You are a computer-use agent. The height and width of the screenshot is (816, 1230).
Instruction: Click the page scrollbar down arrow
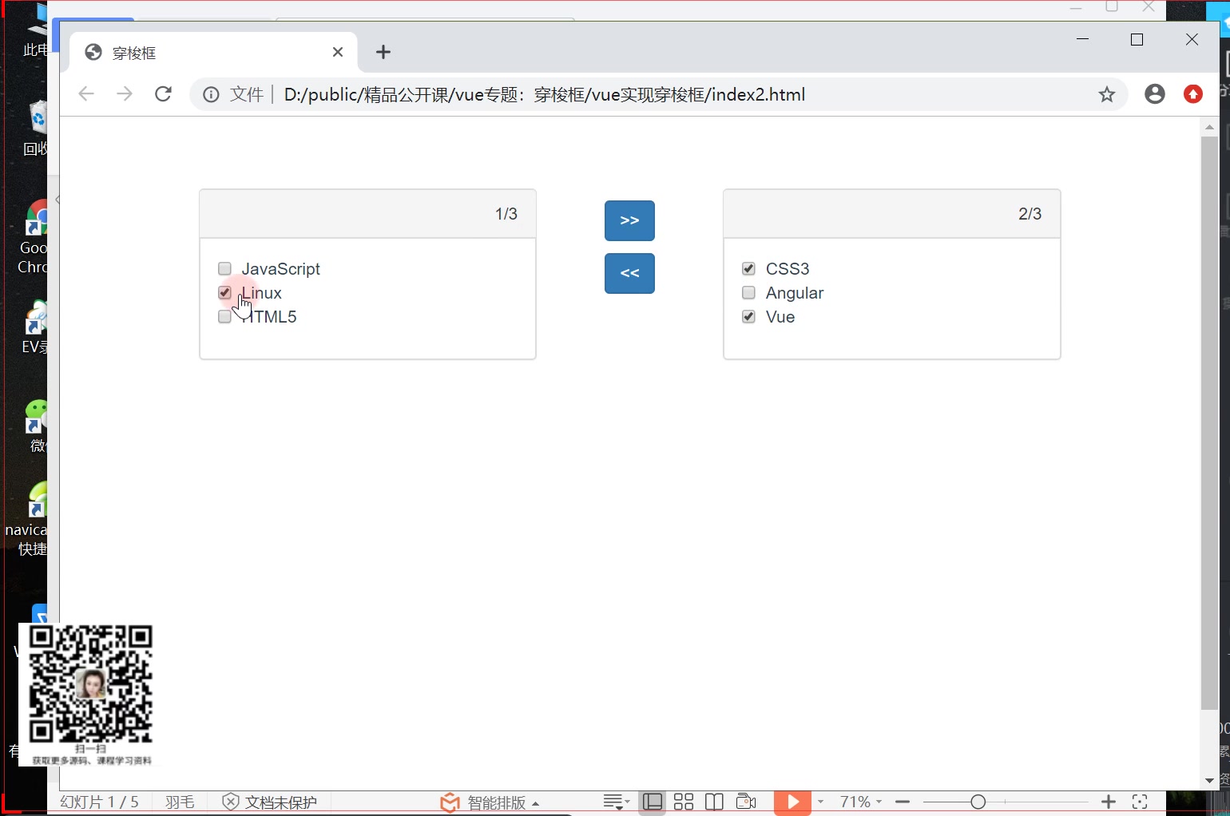1209,781
